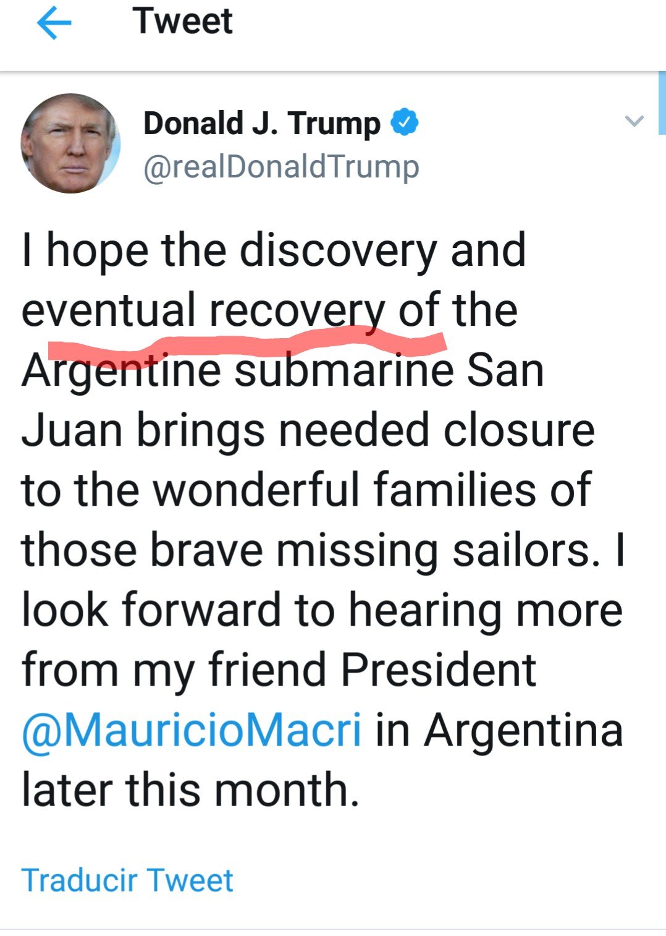The width and height of the screenshot is (666, 936).
Task: Click the blue scrollbar on right edge
Action: coord(662,103)
